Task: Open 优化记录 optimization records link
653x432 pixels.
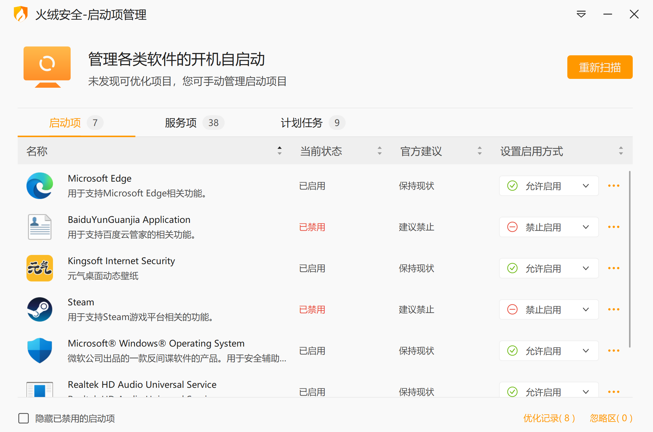Action: click(549, 418)
